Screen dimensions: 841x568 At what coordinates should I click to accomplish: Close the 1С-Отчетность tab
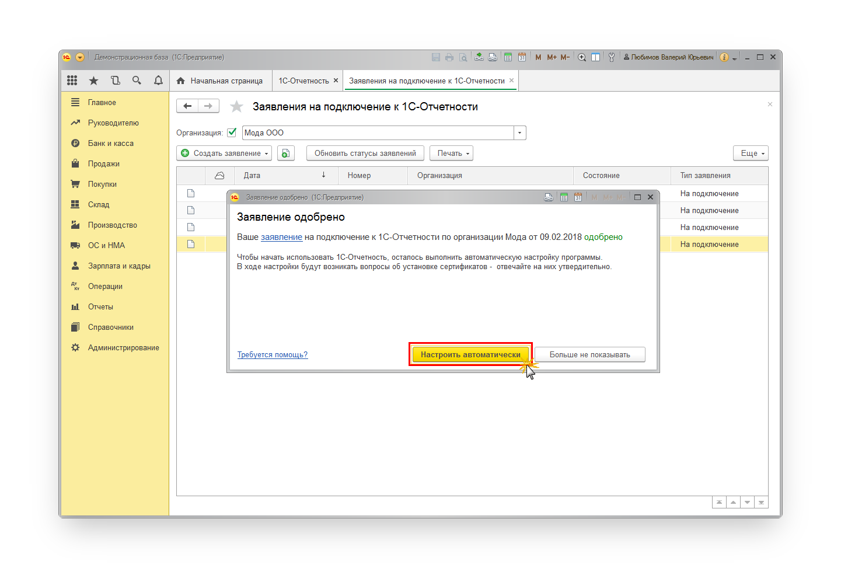336,80
